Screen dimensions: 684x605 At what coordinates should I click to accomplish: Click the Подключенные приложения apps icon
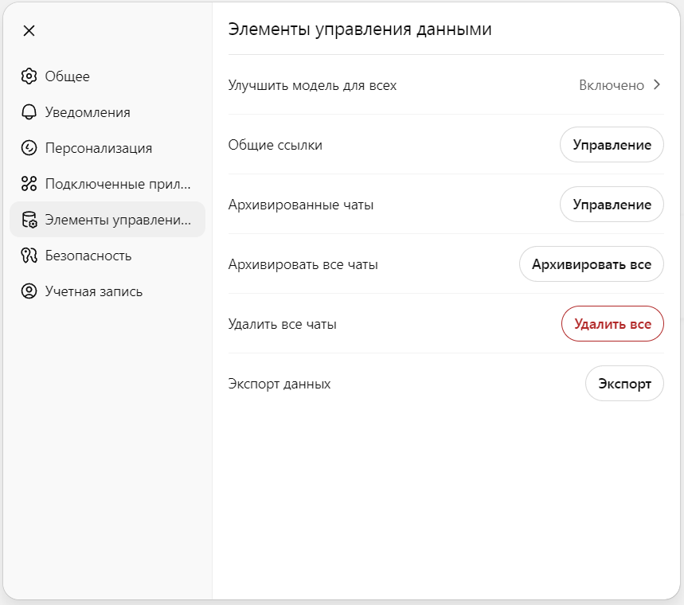pyautogui.click(x=29, y=184)
